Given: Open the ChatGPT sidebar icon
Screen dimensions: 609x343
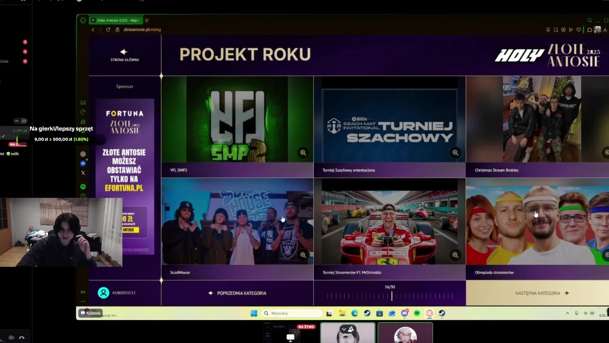Looking at the screenshot, I should pyautogui.click(x=83, y=154).
